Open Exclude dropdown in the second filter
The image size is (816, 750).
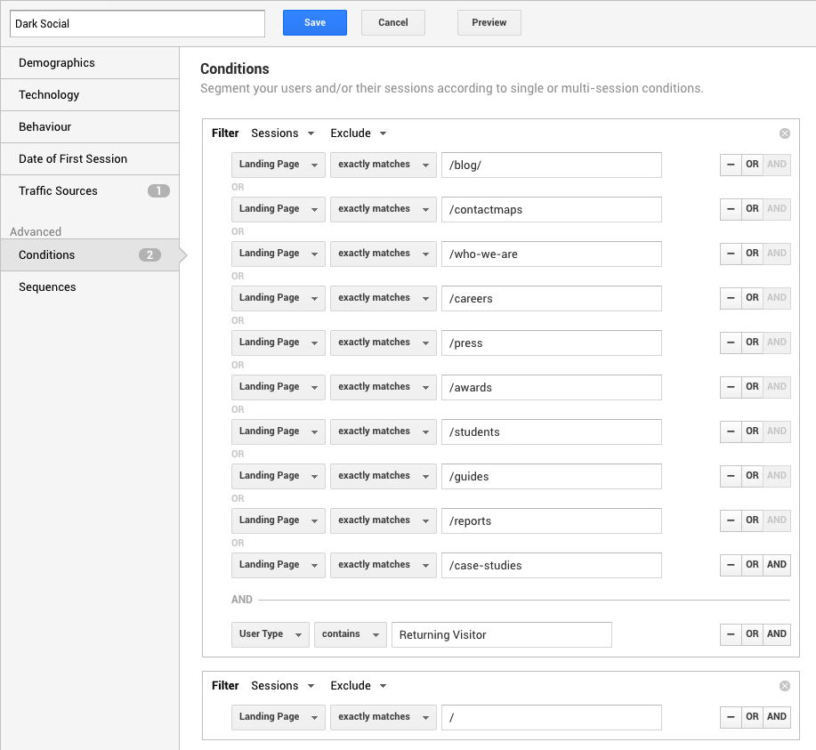click(x=358, y=686)
